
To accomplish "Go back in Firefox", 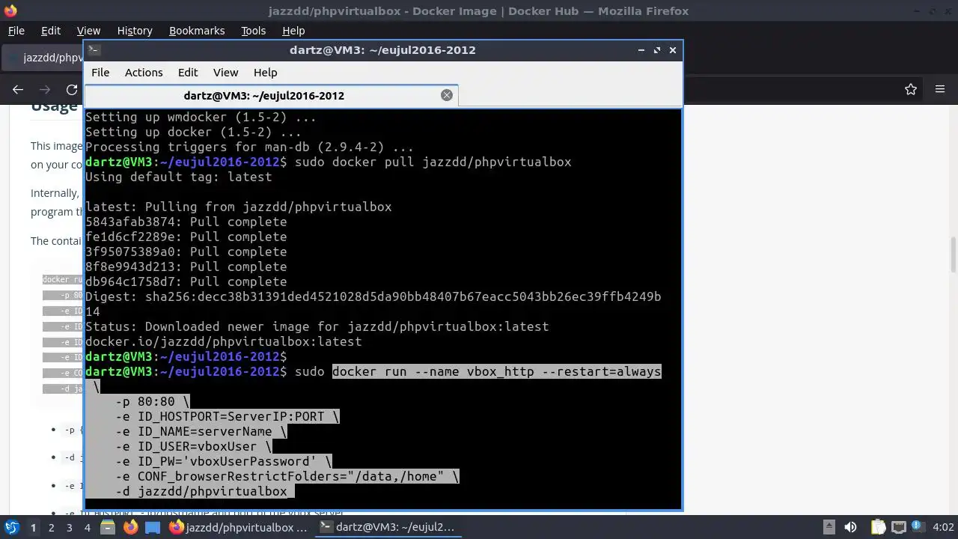I will [x=18, y=89].
